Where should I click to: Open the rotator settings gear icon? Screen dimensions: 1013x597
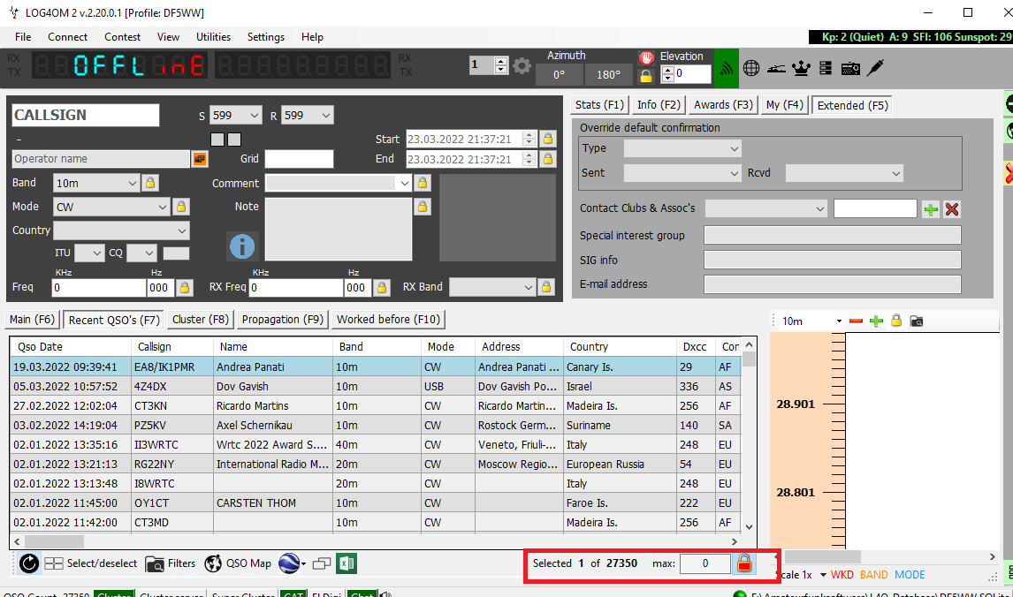[x=522, y=65]
